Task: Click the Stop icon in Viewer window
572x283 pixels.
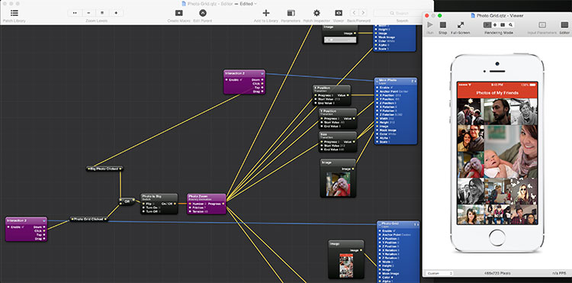Action: [x=442, y=25]
